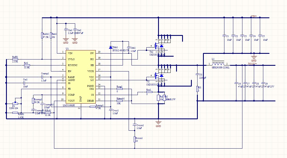
Task: Click the 475K value text
Action: coord(98,108)
